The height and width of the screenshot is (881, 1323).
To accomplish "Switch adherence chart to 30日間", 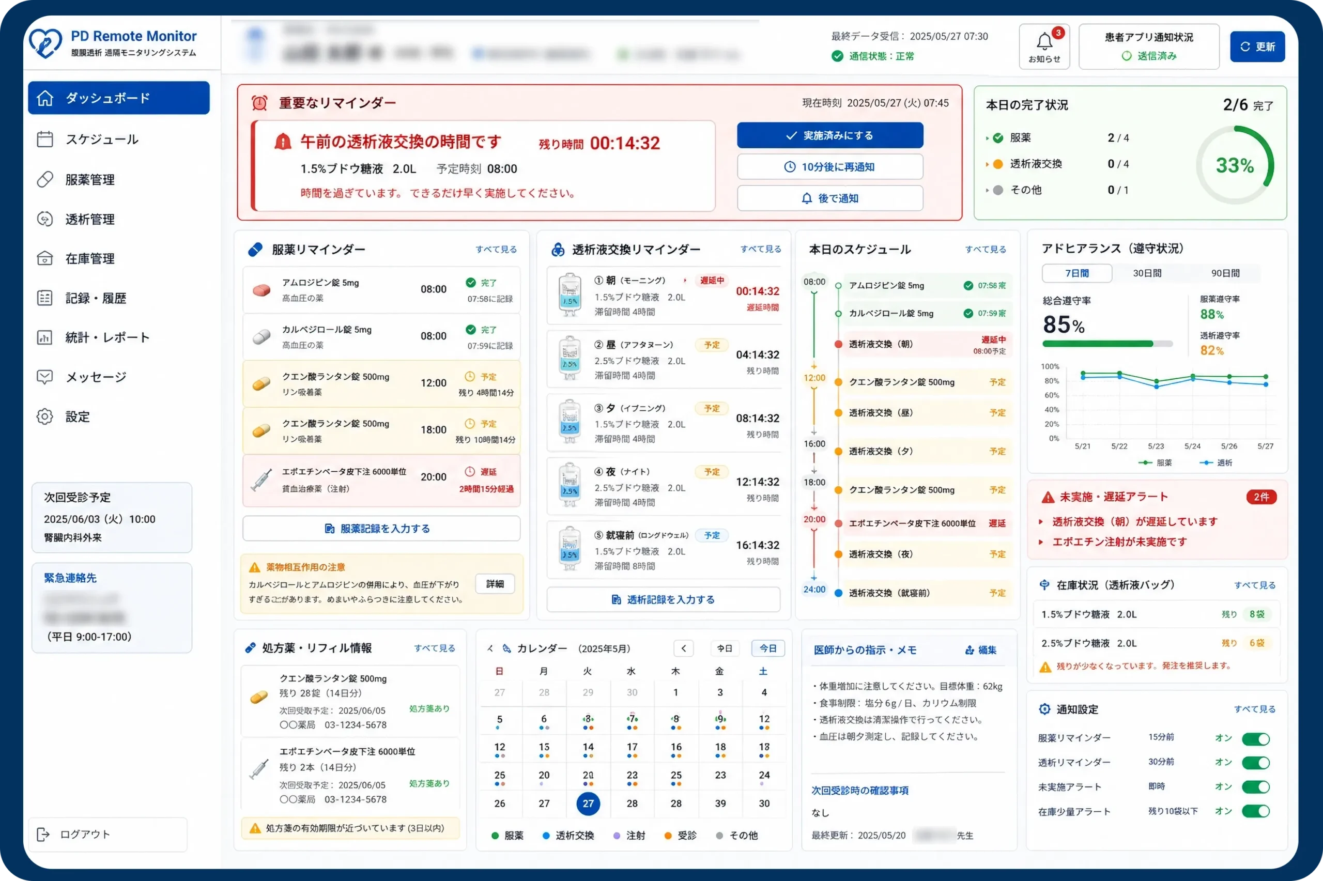I will coord(1147,273).
